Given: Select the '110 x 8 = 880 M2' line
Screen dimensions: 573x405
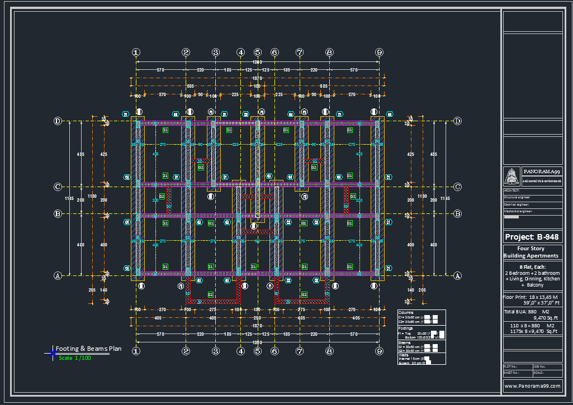Looking at the screenshot, I should [532, 326].
